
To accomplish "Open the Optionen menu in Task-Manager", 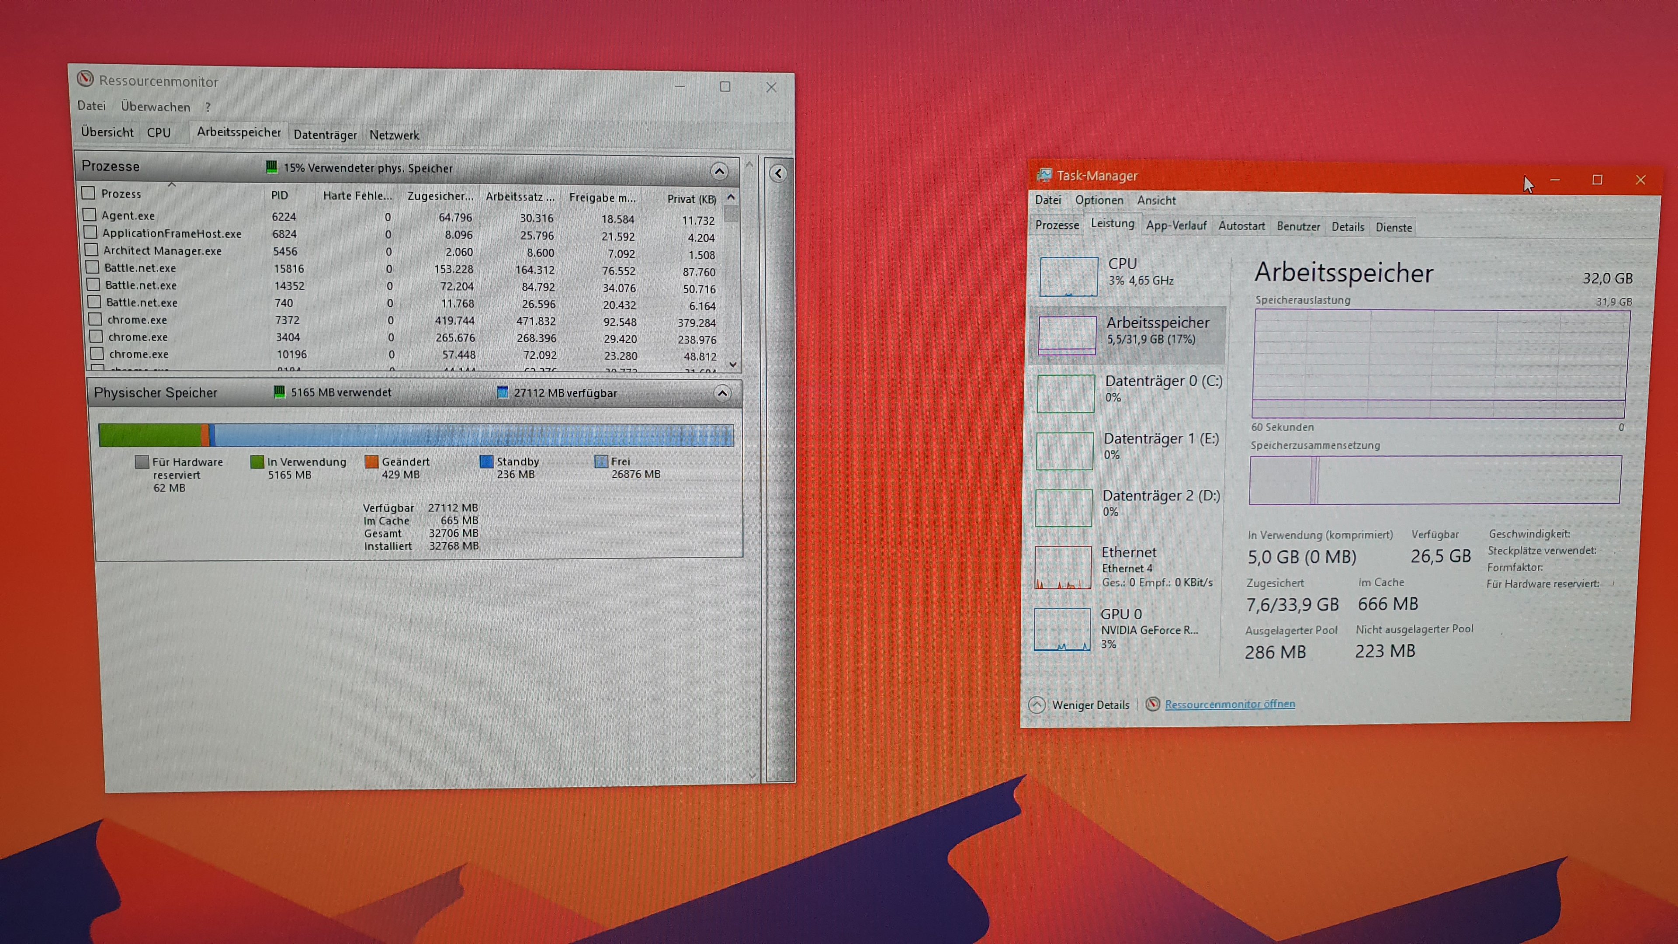I will click(x=1098, y=200).
